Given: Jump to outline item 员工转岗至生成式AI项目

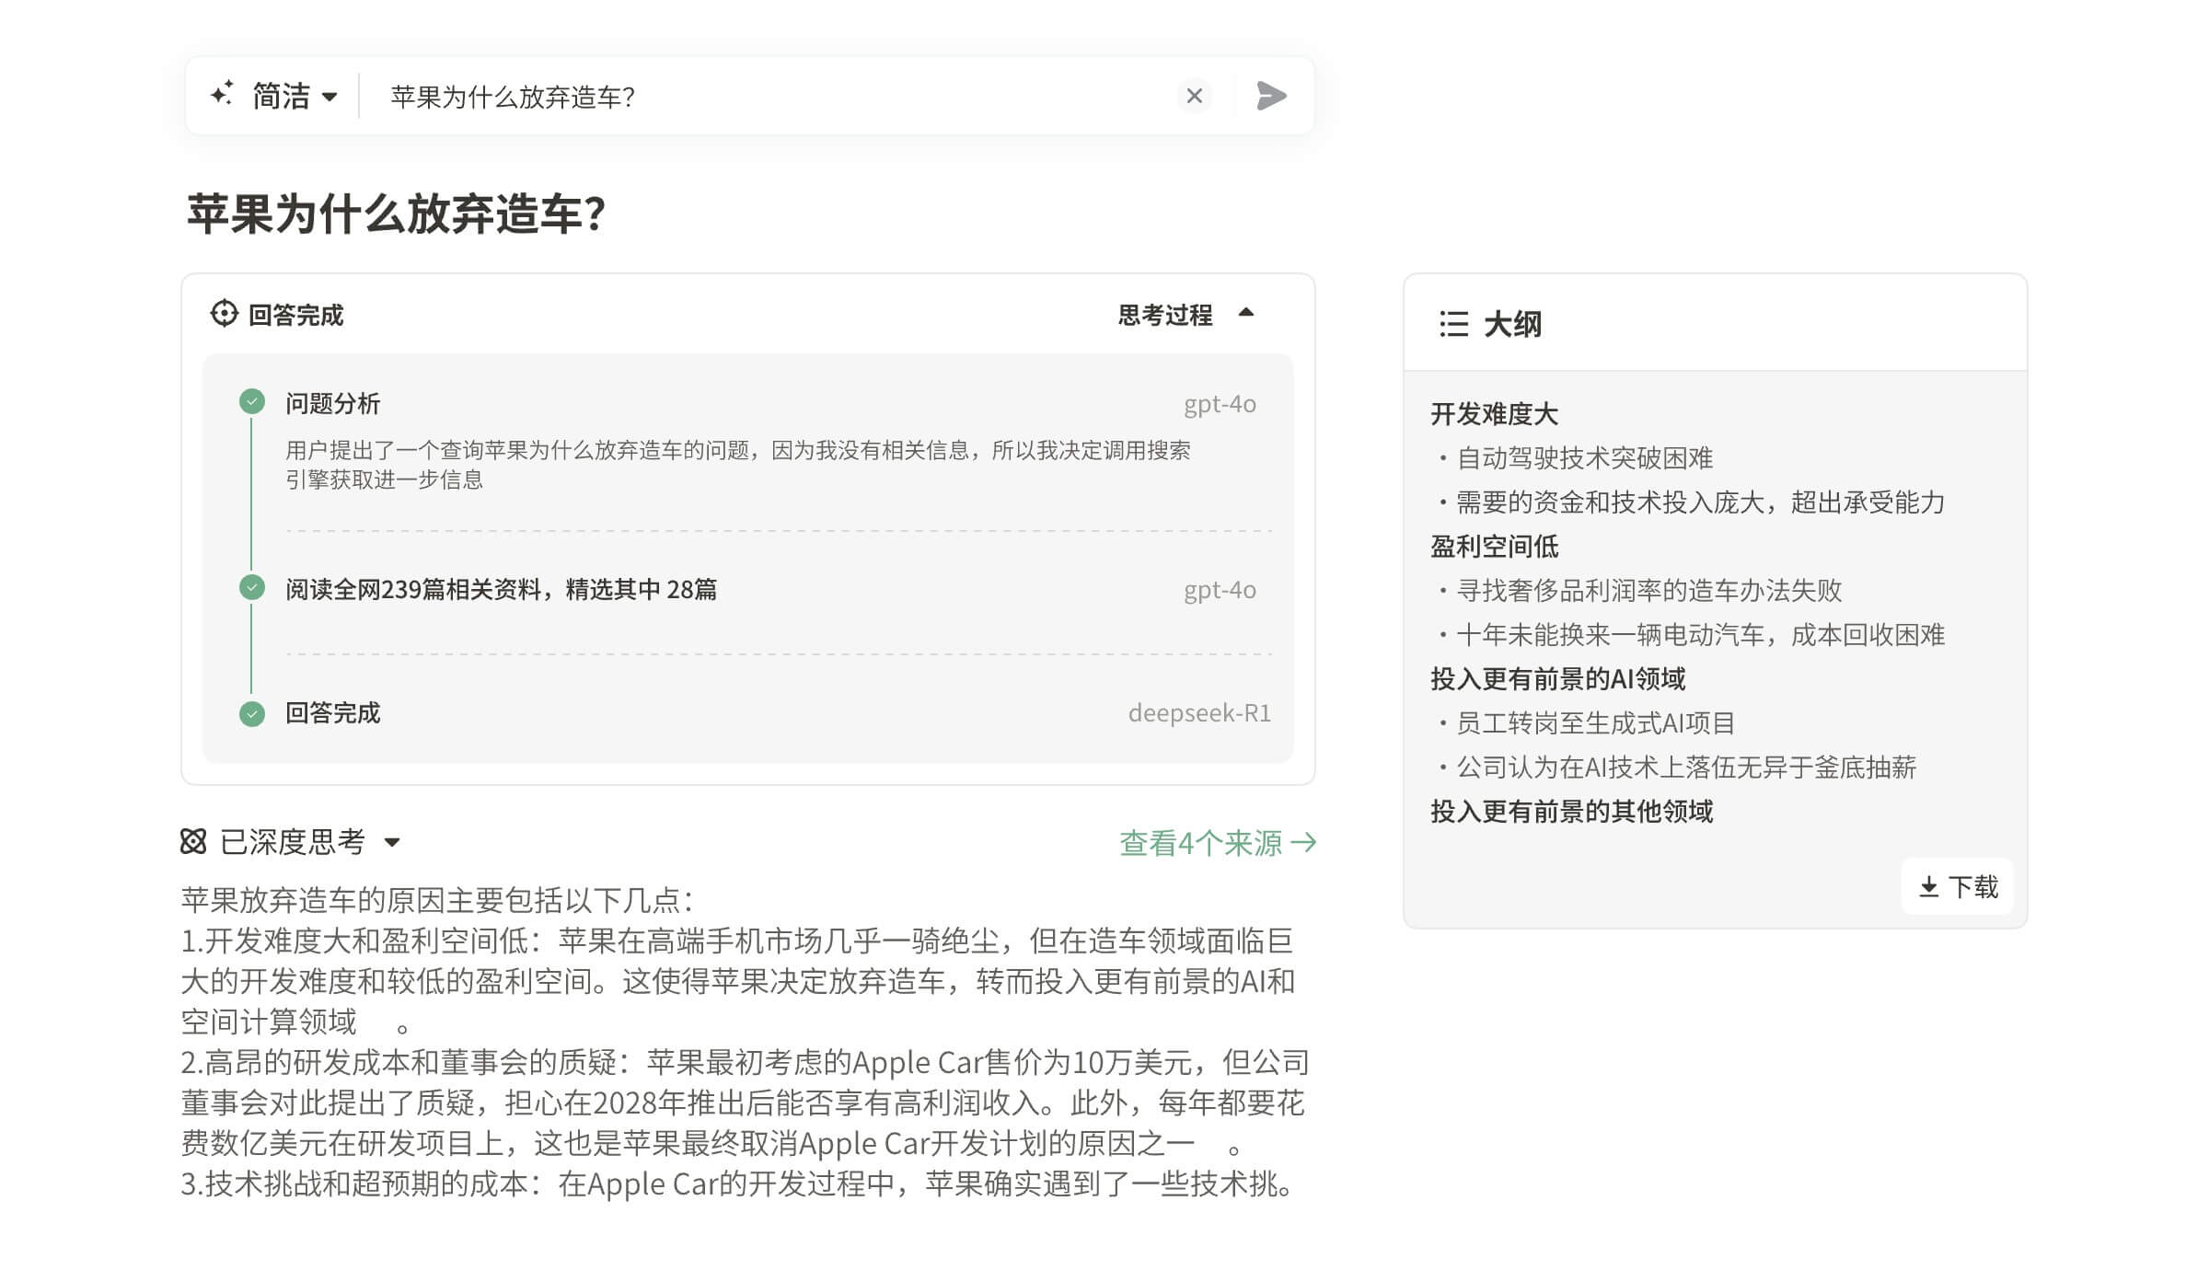Looking at the screenshot, I should point(1595,723).
